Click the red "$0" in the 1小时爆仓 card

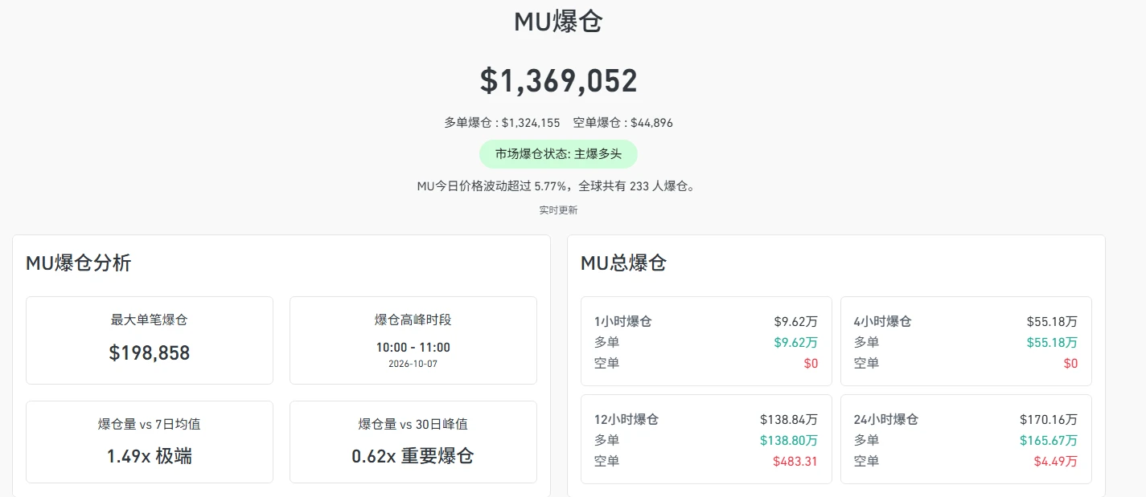click(x=811, y=364)
